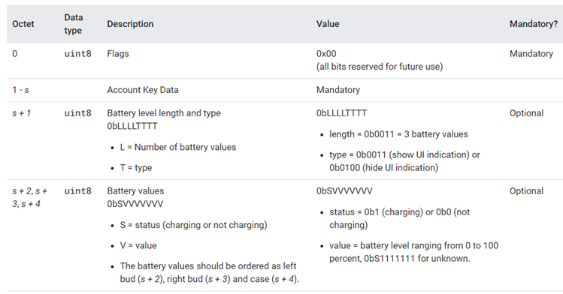Click the Data type column header

pos(74,24)
